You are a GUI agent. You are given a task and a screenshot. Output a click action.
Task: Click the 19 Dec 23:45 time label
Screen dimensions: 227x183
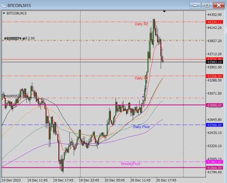click(89, 180)
